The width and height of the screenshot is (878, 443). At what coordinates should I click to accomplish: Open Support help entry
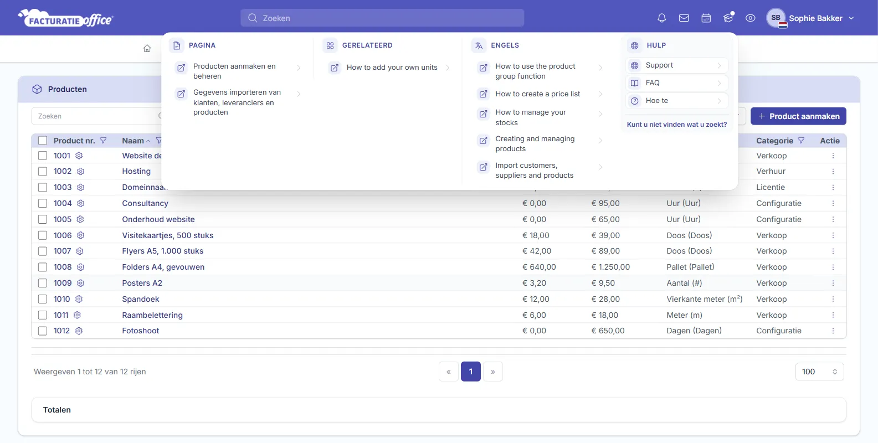click(x=677, y=65)
